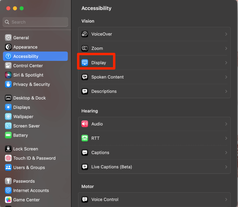238x207 pixels.
Task: Click the VoiceOver icon
Action: pos(85,34)
